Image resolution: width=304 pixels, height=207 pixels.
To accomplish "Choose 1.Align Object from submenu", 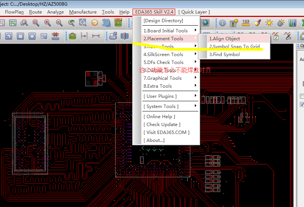I will coord(238,39).
